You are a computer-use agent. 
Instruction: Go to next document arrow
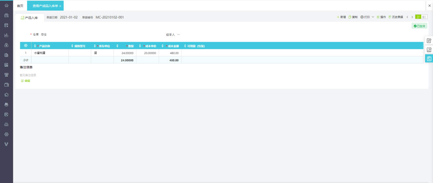(x=412, y=17)
